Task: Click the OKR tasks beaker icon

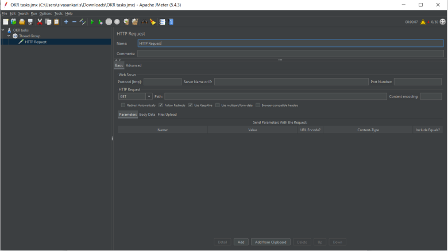Action: point(9,30)
